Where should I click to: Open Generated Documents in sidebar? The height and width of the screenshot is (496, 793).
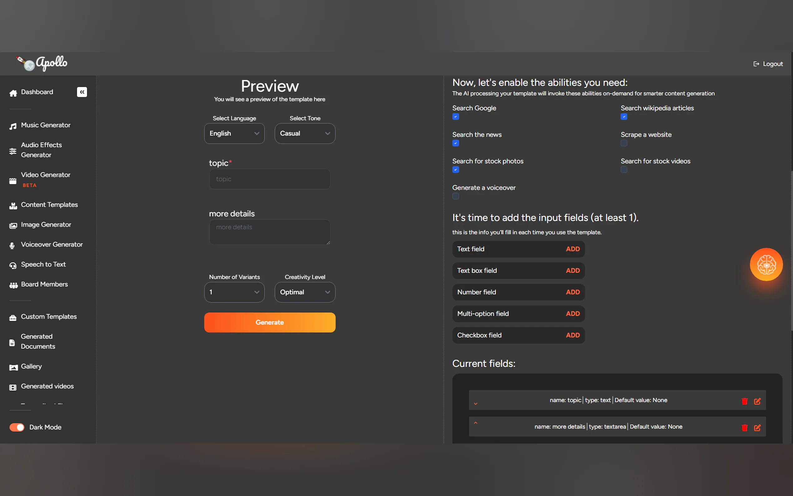(38, 341)
